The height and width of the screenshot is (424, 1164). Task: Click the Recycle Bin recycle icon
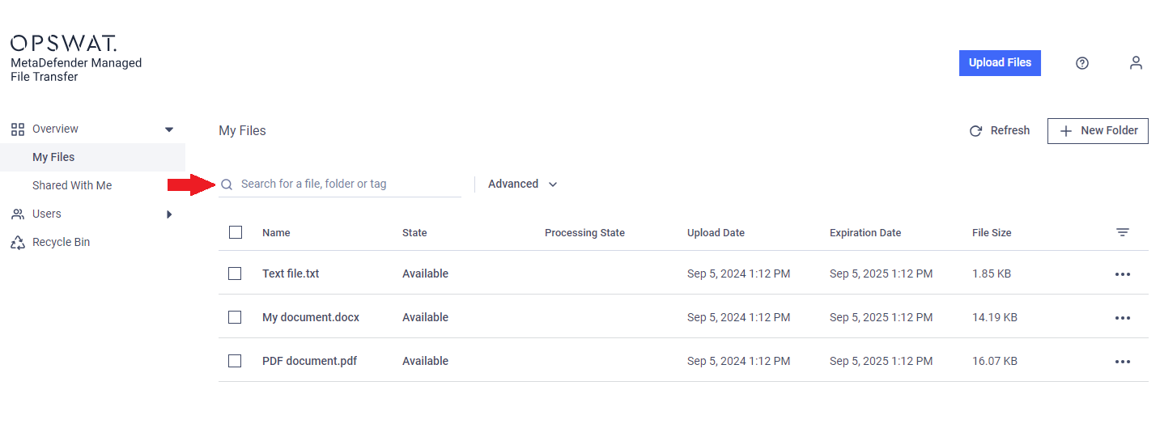(x=18, y=243)
